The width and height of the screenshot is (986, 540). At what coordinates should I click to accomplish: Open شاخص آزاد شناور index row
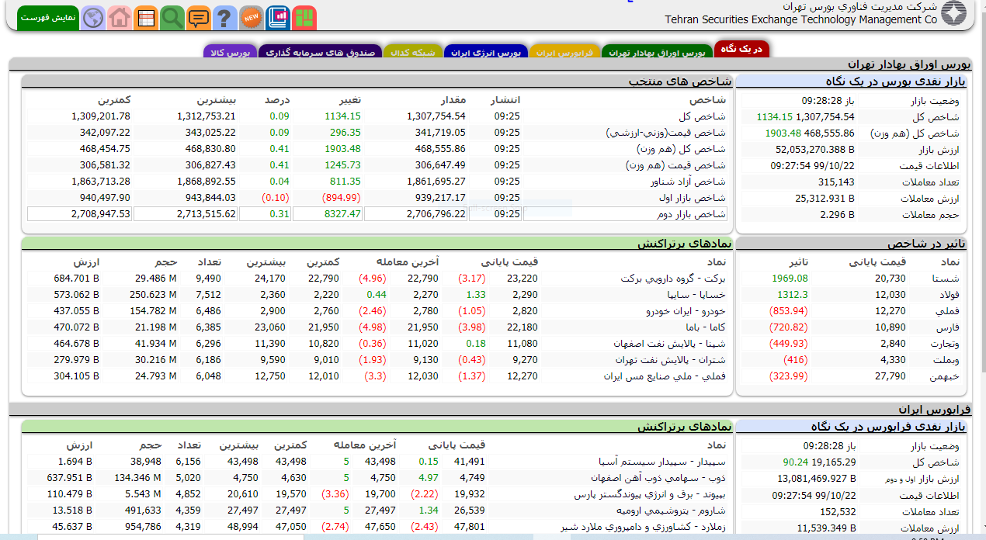click(687, 182)
